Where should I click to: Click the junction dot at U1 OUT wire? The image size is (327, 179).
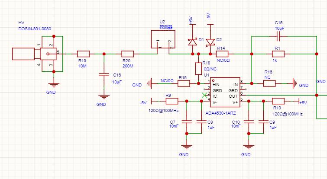[317, 95]
